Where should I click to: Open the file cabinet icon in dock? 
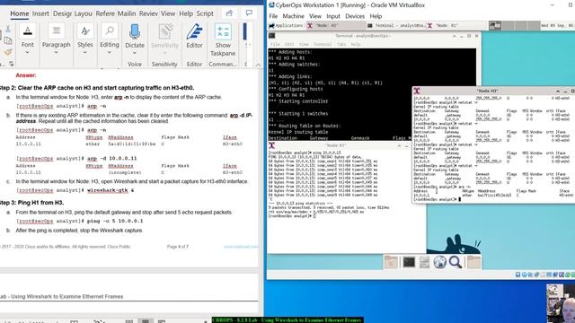click(x=424, y=262)
